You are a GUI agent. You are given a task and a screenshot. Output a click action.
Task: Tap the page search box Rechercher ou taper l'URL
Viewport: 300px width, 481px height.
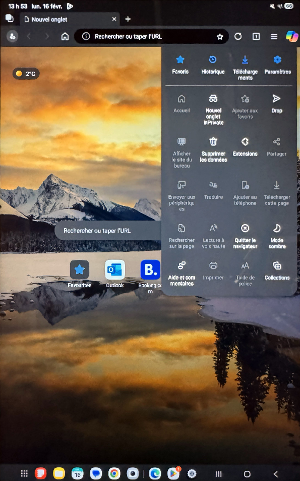pyautogui.click(x=108, y=231)
